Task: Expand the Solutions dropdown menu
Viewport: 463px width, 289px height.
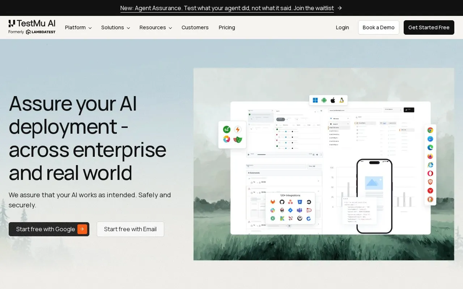Action: 115,27
